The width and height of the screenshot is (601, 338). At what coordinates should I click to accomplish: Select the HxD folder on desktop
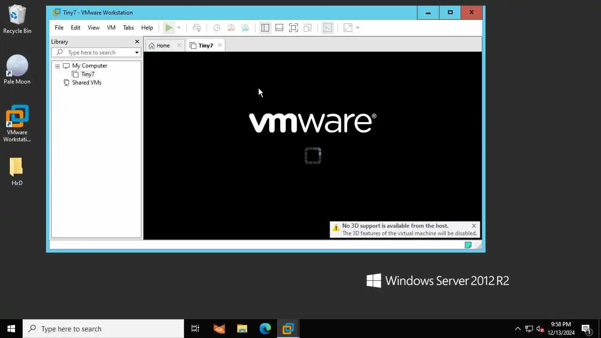(x=17, y=171)
